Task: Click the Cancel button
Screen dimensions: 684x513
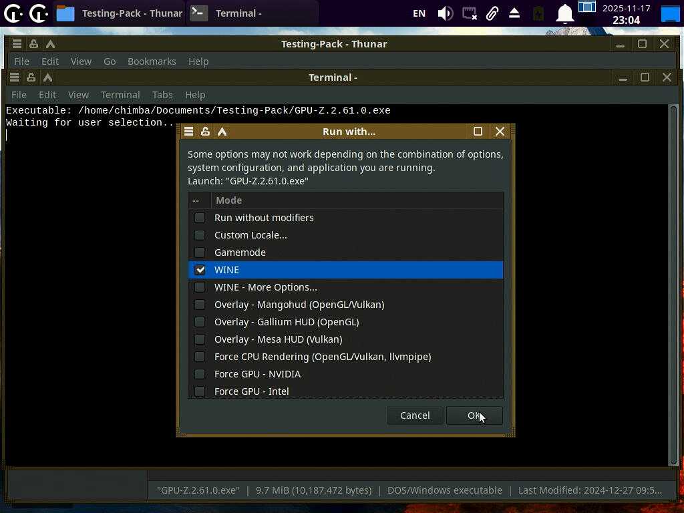Action: [415, 415]
